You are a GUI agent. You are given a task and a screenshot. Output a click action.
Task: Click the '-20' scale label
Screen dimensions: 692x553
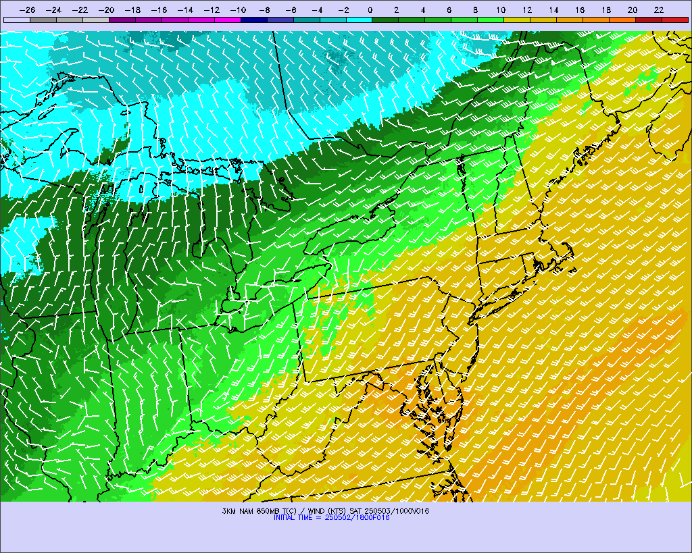pyautogui.click(x=106, y=9)
